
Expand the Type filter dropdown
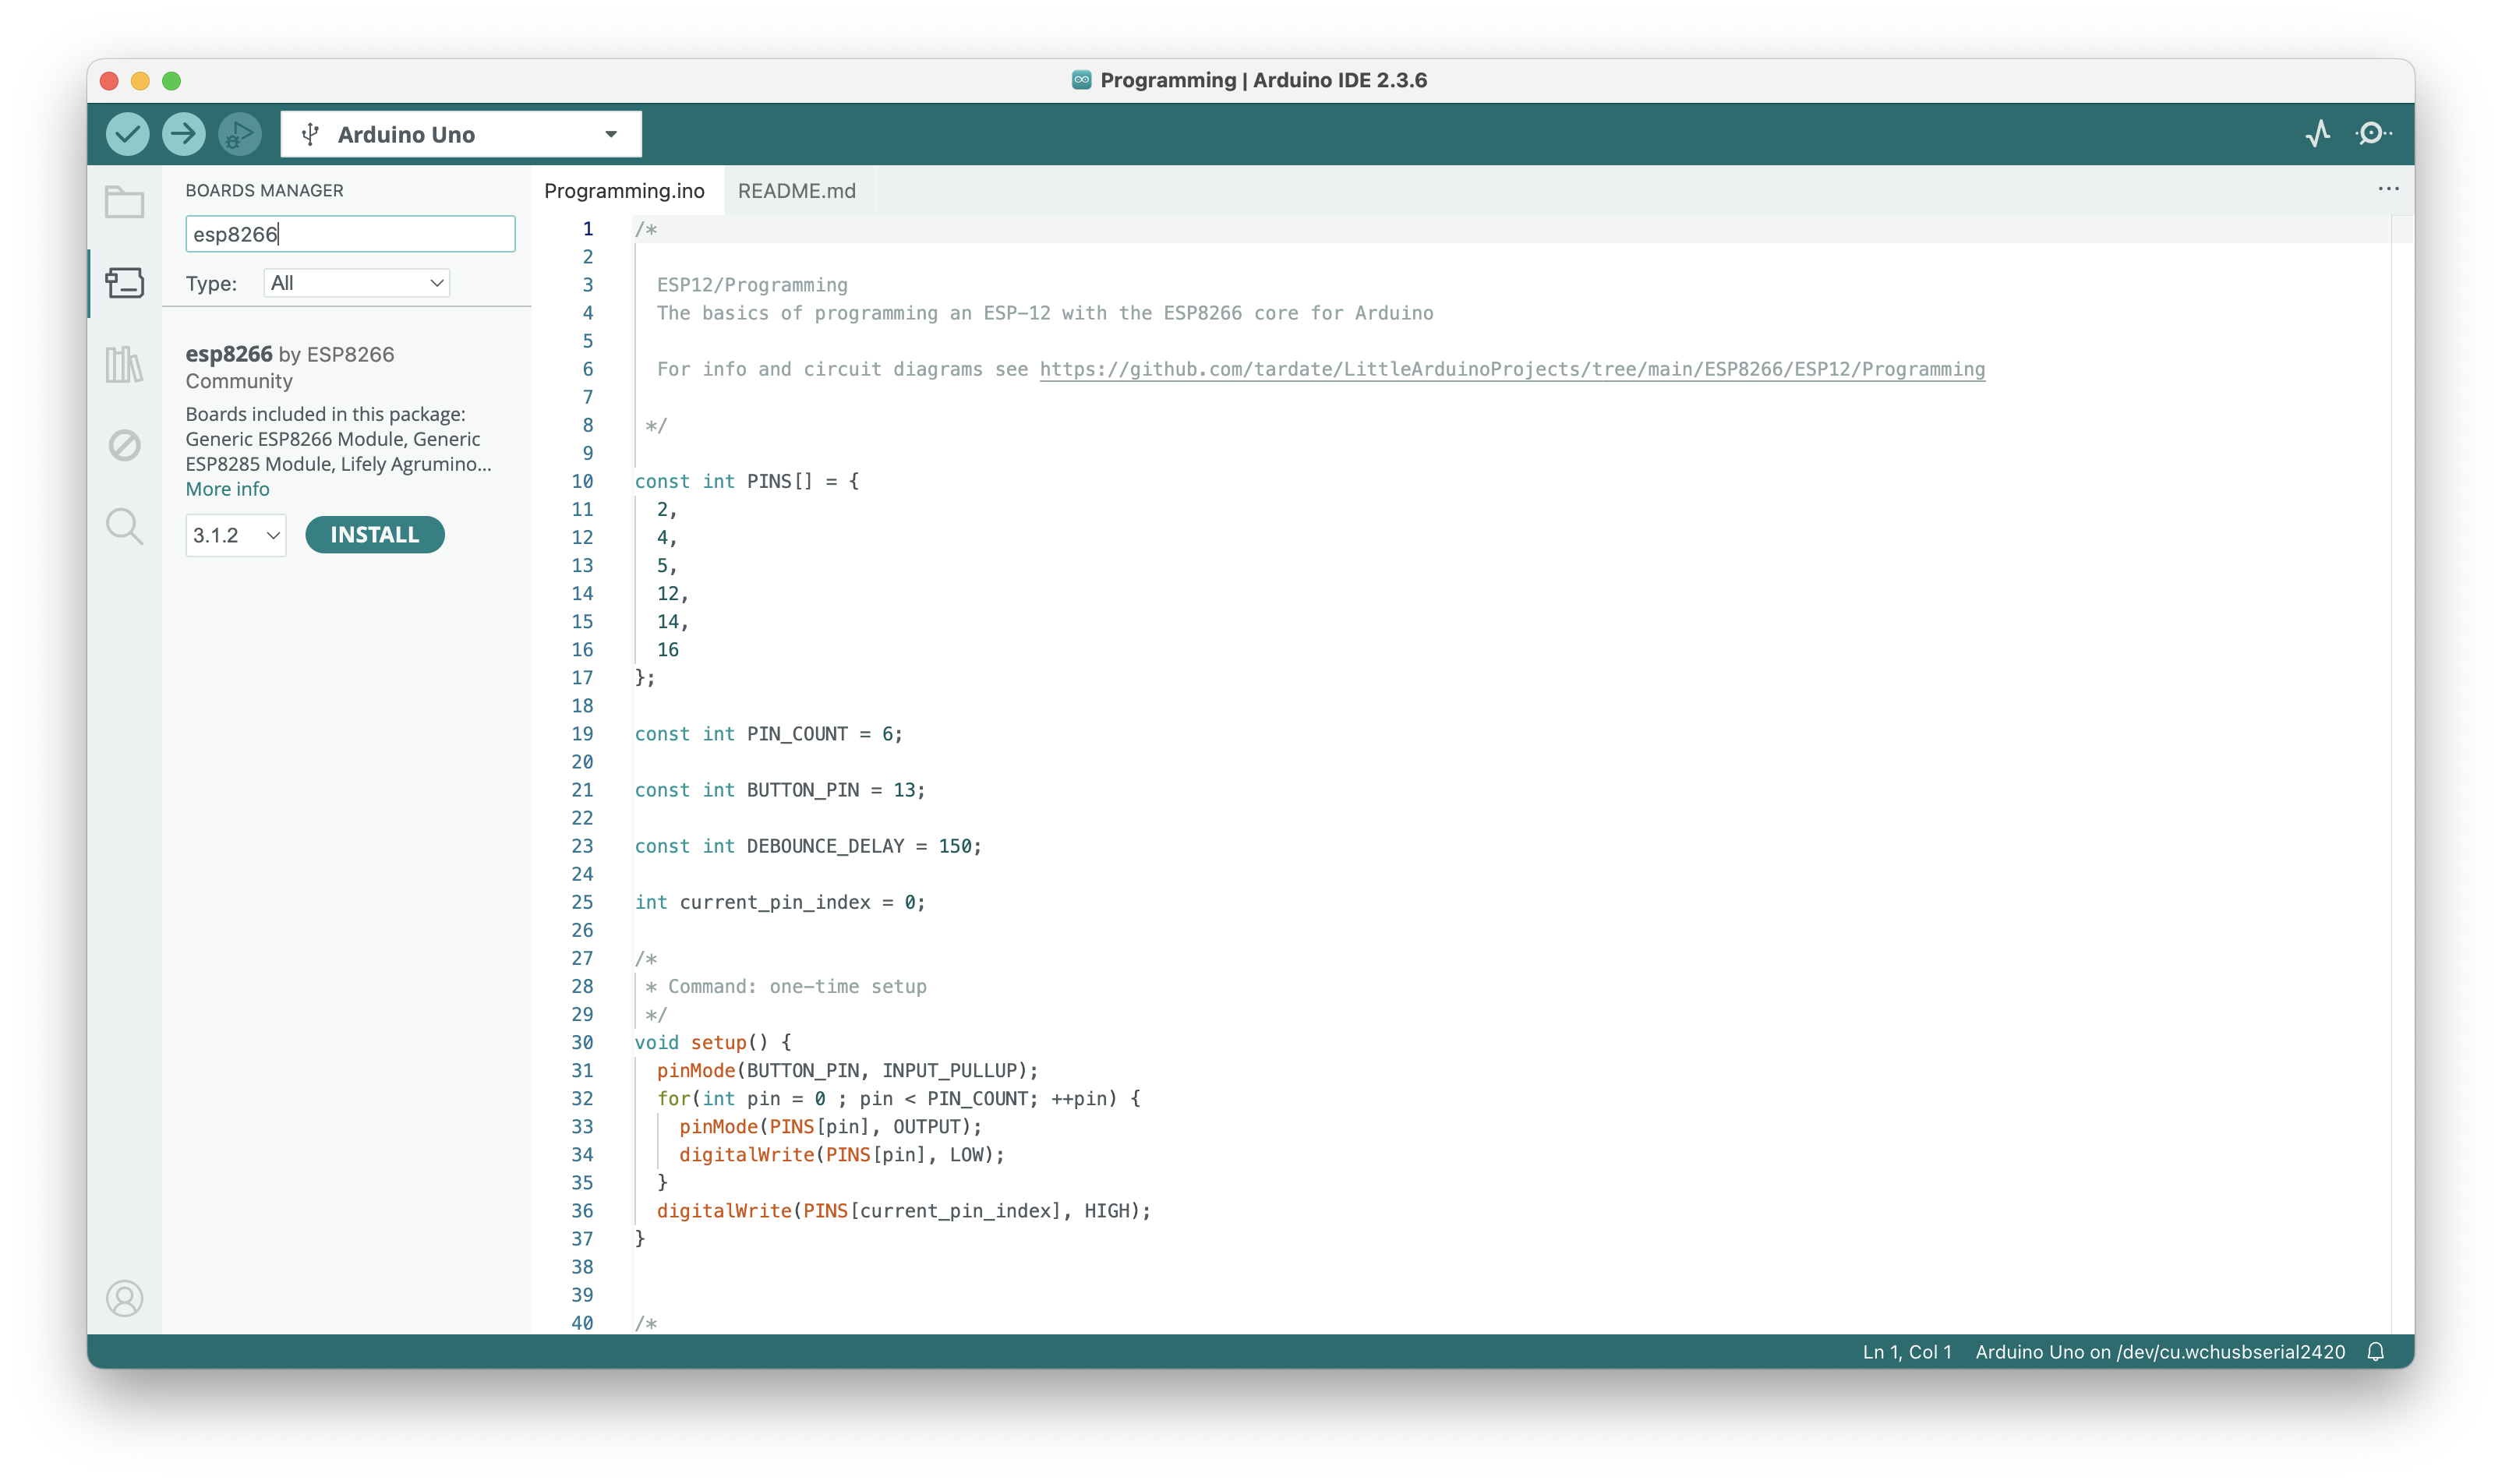(x=357, y=283)
